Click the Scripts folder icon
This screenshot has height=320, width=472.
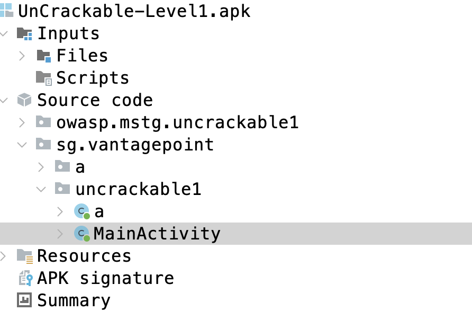tap(44, 78)
